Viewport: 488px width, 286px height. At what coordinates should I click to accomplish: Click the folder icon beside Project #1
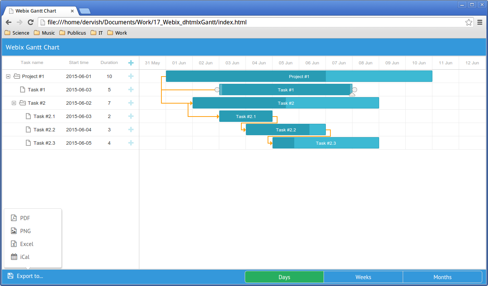tap(16, 76)
